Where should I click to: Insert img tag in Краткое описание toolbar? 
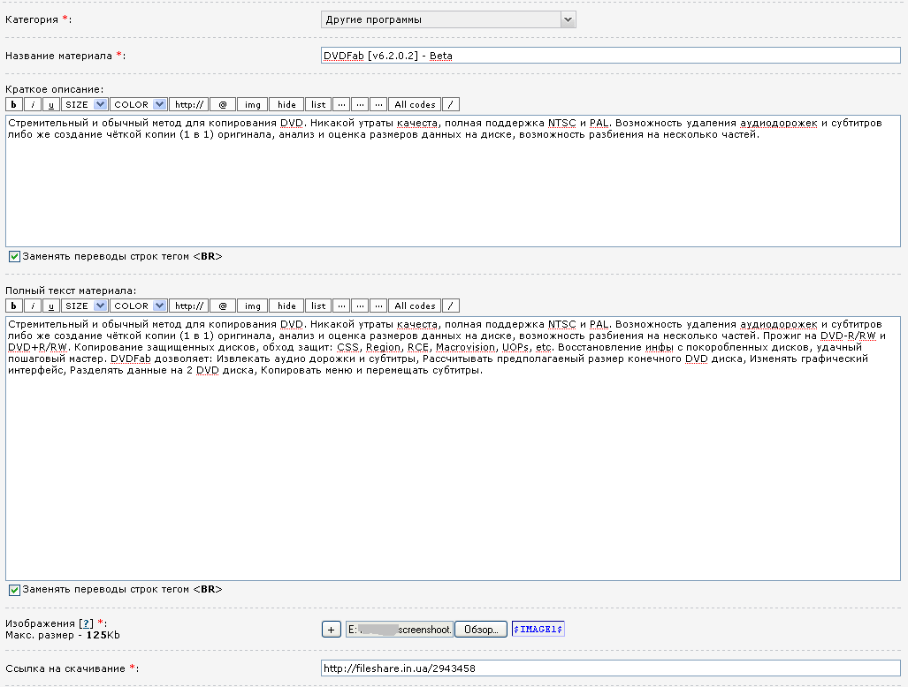click(x=253, y=105)
